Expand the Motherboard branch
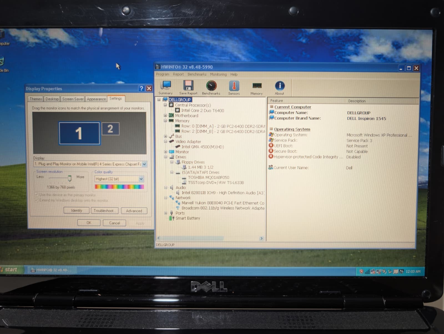444x334 pixels. click(x=165, y=115)
